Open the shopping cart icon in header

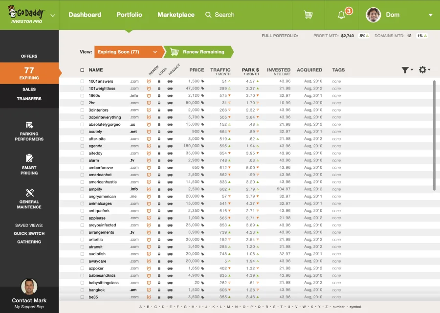pos(308,15)
